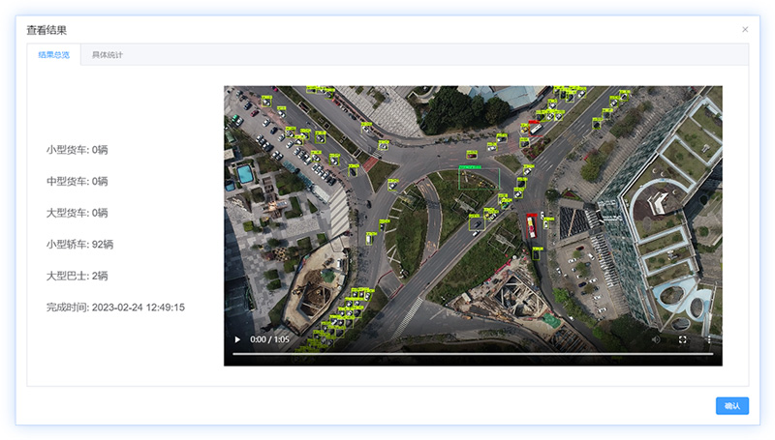This screenshot has height=440, width=775.
Task: Enter fullscreen mode on the video
Action: coord(683,339)
